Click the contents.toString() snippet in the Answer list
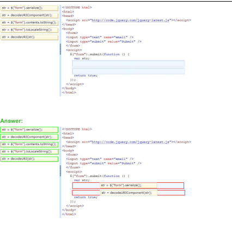232x232 pixels. (x=29, y=144)
